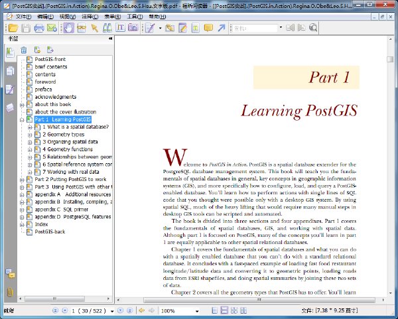Open the 工具(T) menu
This screenshot has height=319, width=398.
[x=135, y=17]
